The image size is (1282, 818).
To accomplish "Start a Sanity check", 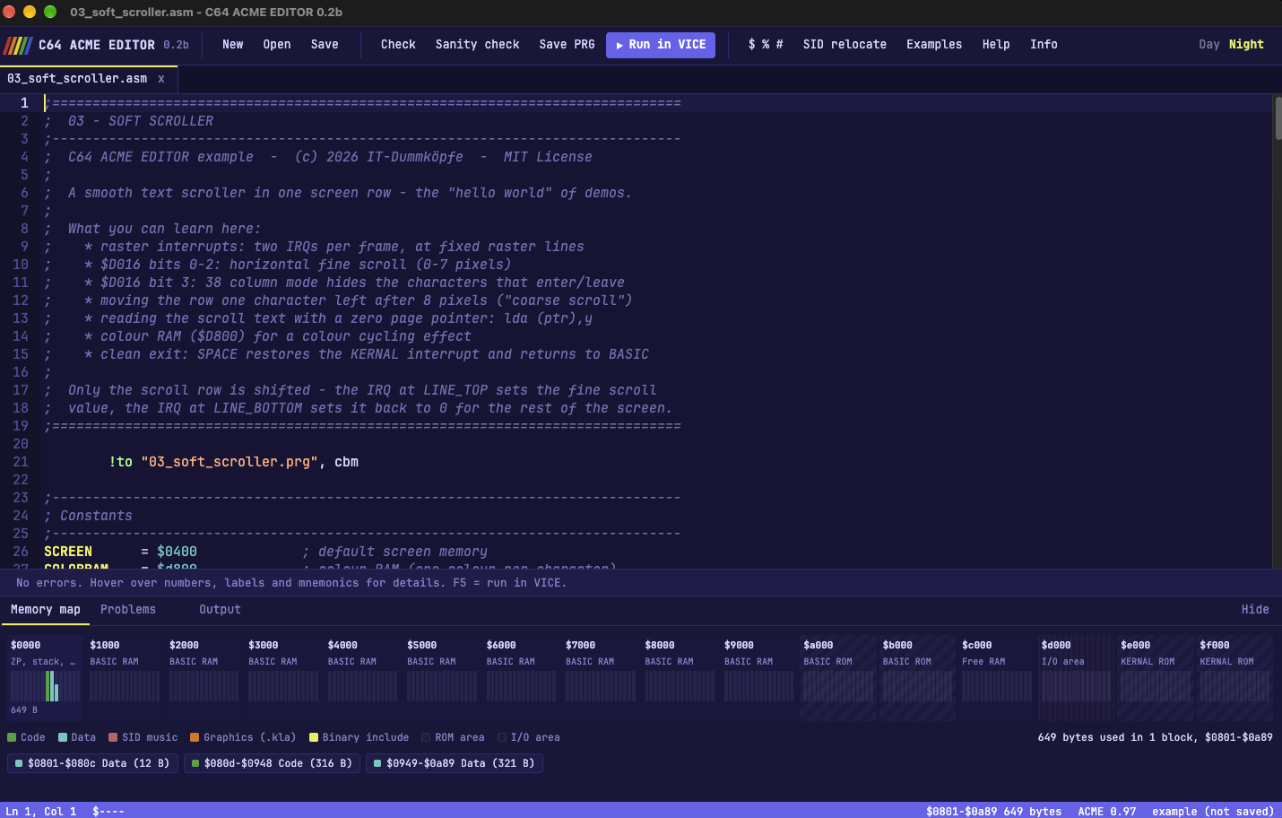I will click(478, 45).
